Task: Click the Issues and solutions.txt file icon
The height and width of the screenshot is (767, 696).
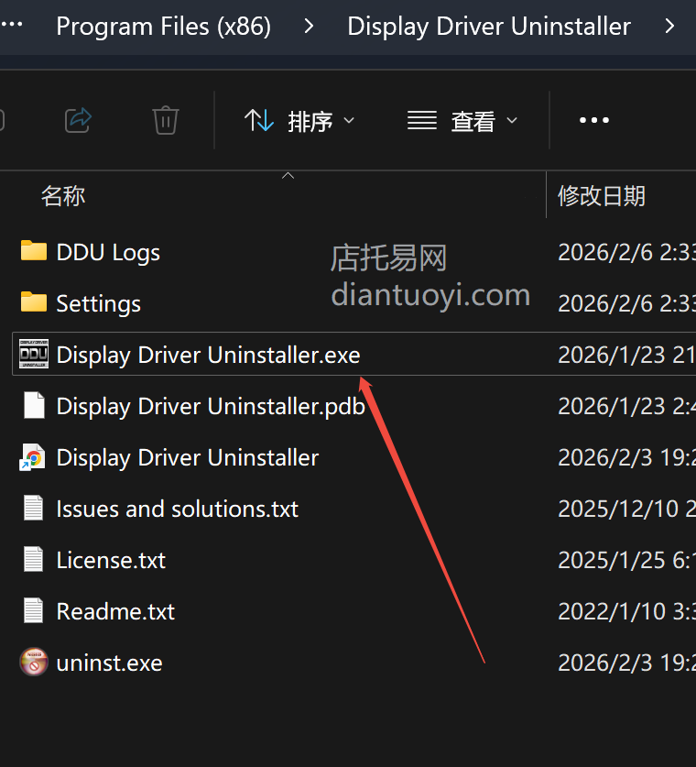Action: pos(33,508)
